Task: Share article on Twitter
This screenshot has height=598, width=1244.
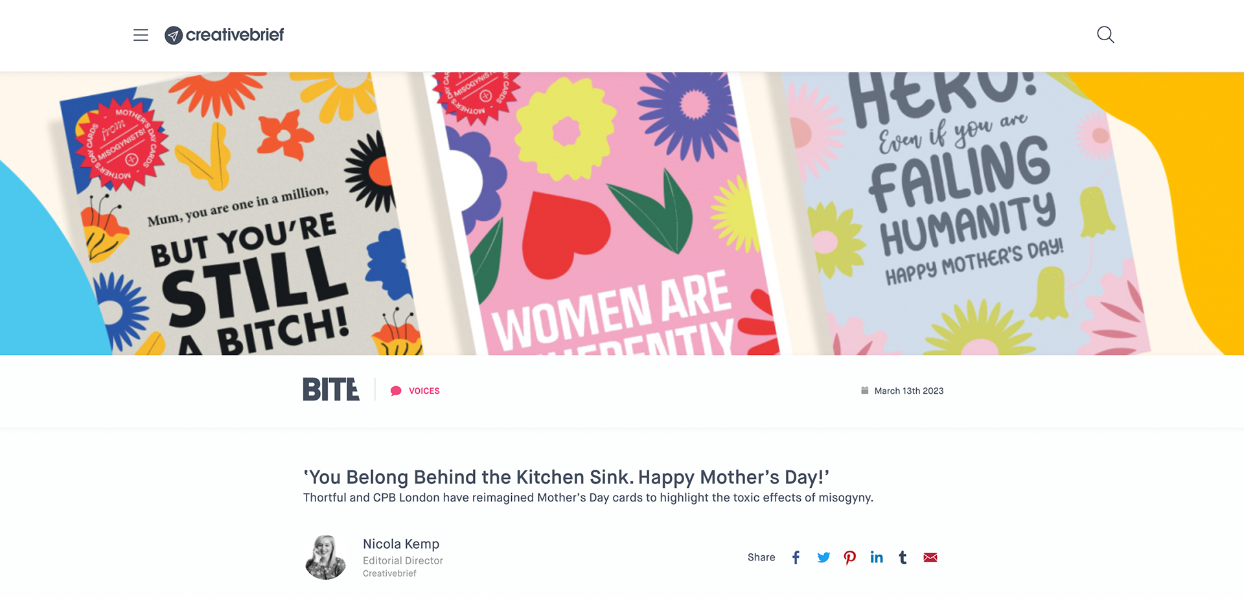Action: (824, 557)
